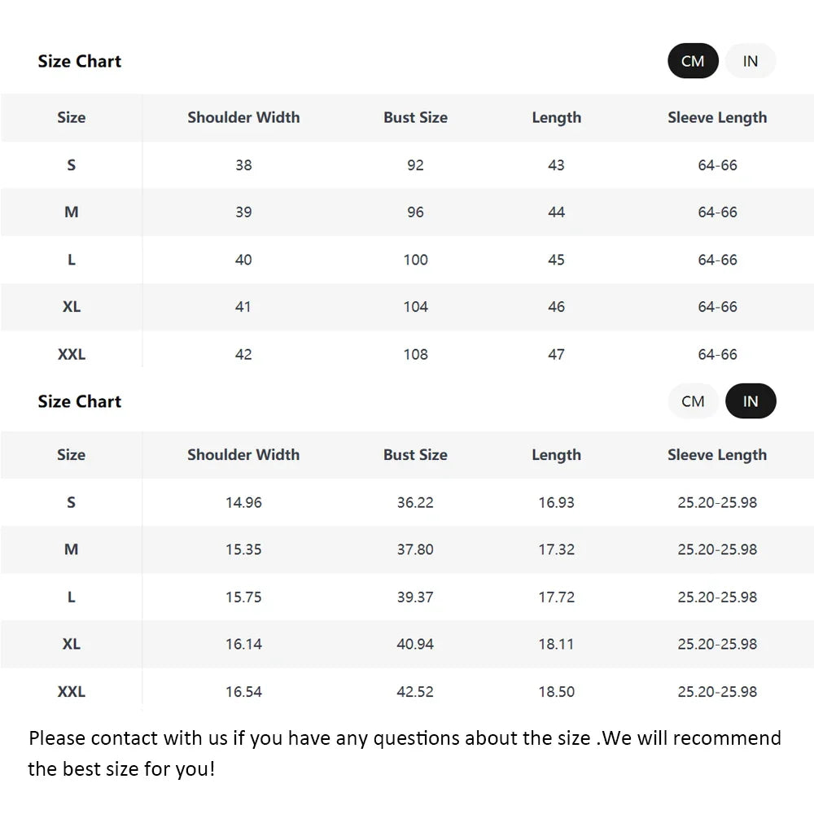Switch the centimeter chart to IN units
814x814 pixels.
click(x=751, y=61)
